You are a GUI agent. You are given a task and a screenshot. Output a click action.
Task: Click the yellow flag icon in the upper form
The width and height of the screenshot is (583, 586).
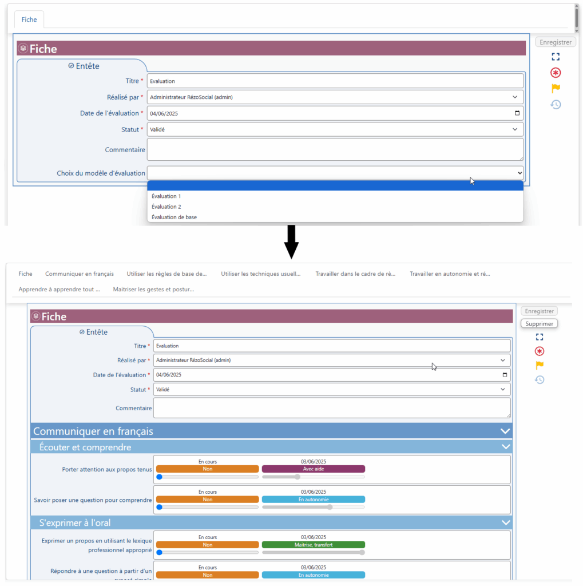556,88
